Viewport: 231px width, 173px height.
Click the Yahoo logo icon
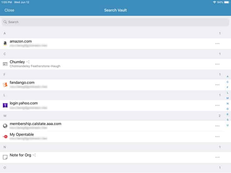5,105
